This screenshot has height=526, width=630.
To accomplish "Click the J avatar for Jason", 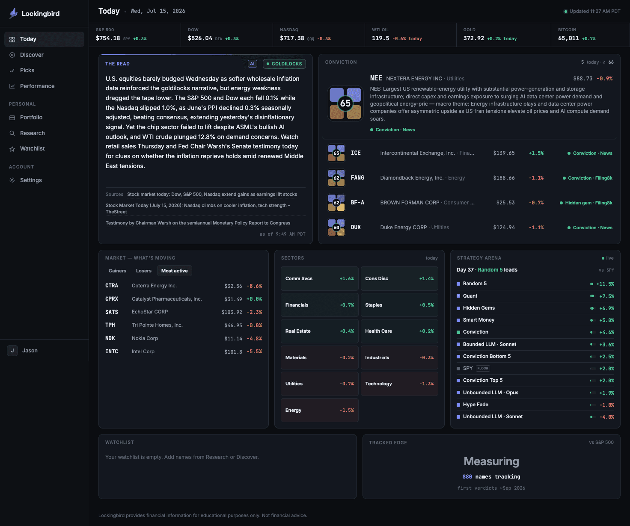I will 12,351.
